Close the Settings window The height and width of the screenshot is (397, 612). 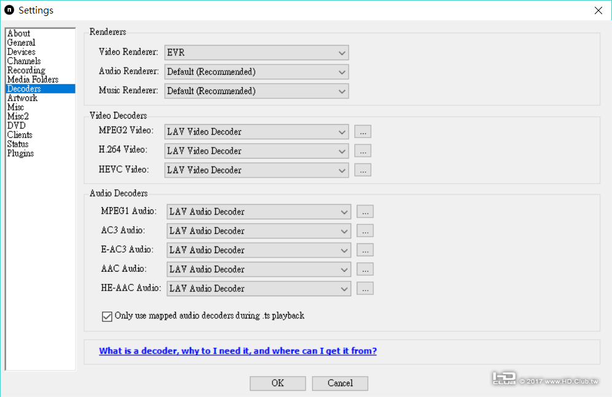(598, 10)
